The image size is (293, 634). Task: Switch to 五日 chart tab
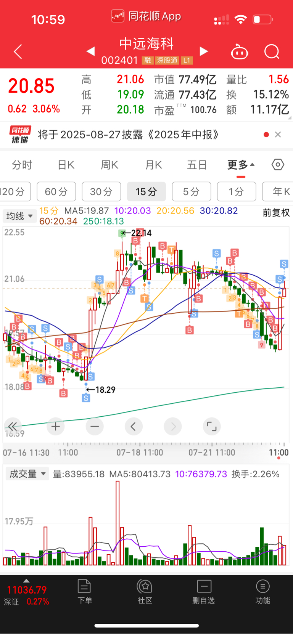coord(197,165)
